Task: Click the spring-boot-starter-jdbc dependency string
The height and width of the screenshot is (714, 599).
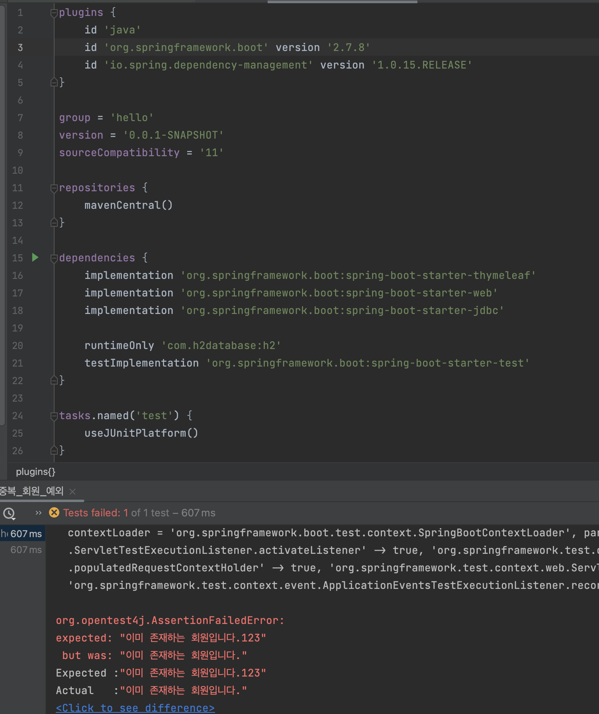Action: 343,310
